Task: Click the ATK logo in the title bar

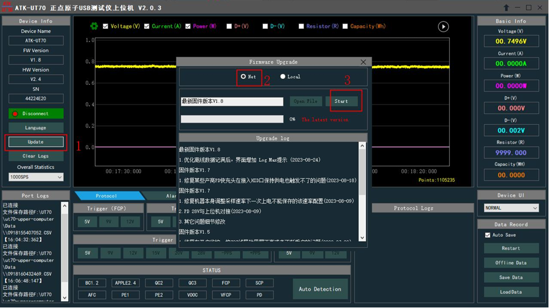Action: [x=8, y=7]
